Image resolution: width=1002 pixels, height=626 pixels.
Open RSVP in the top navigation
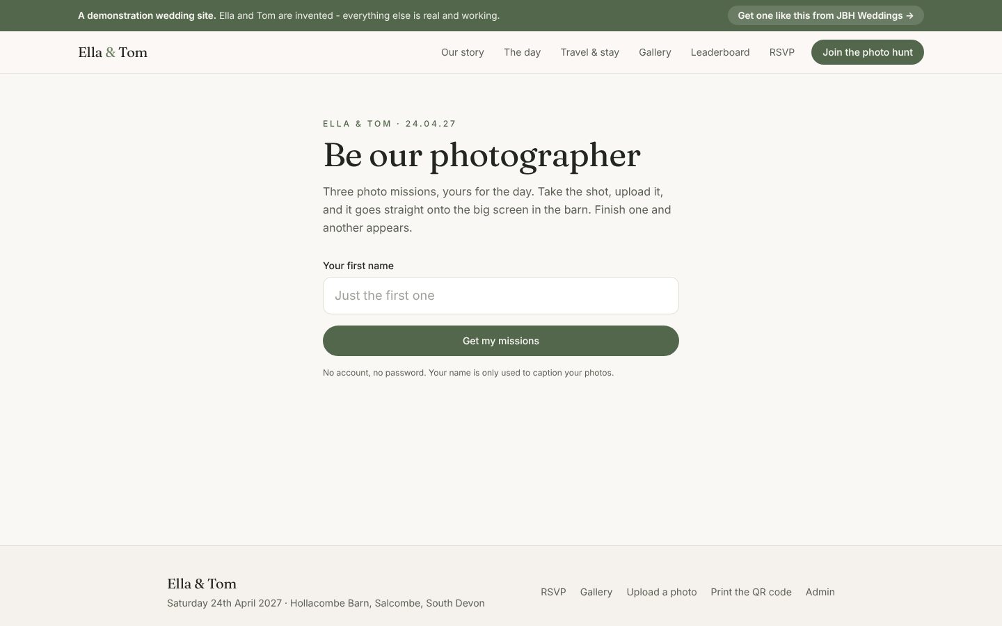click(782, 52)
